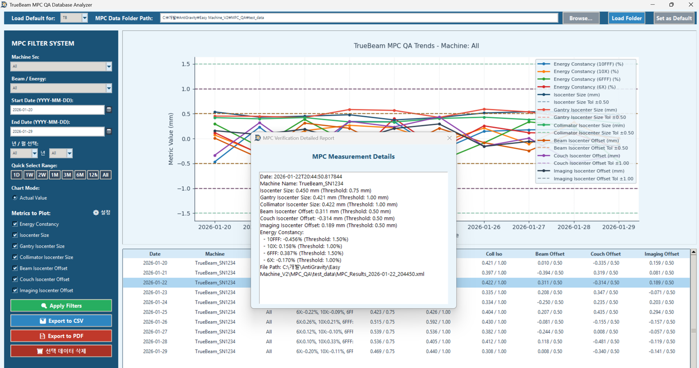
Task: Click Set as Default button
Action: [674, 18]
